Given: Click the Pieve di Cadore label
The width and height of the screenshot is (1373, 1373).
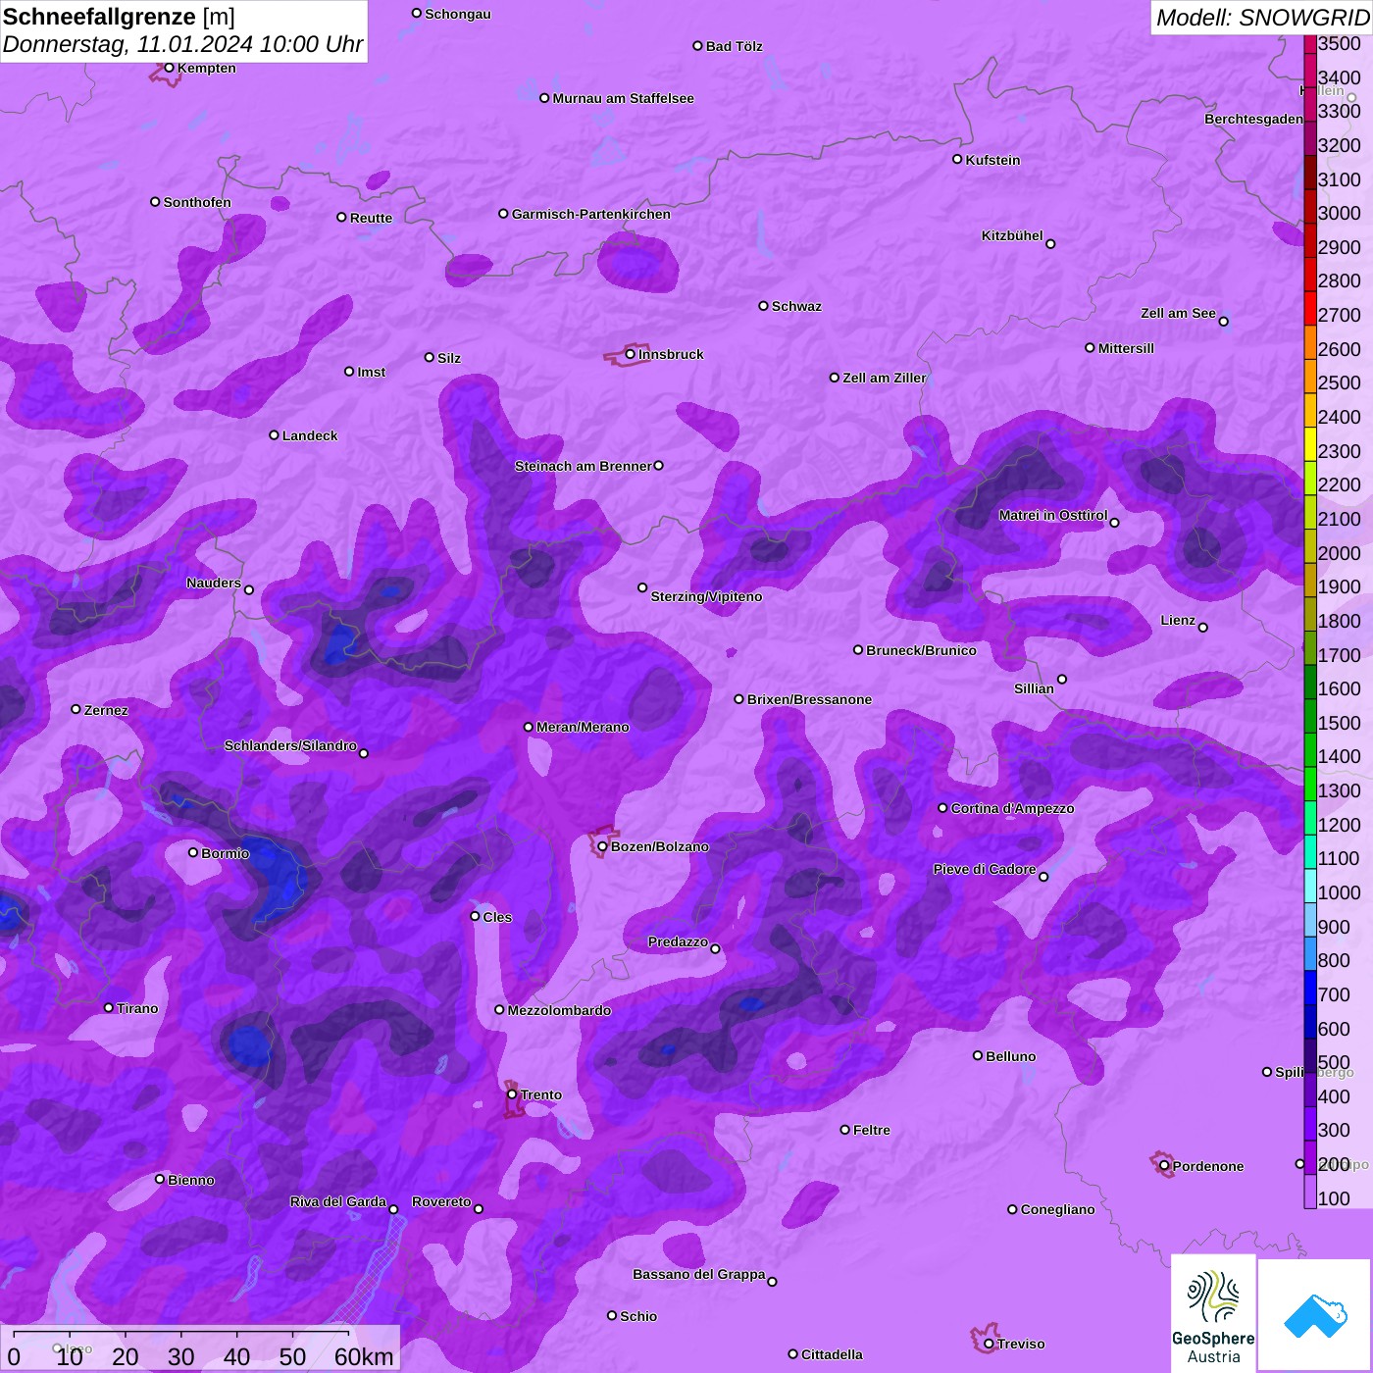Looking at the screenshot, I should click(x=984, y=869).
